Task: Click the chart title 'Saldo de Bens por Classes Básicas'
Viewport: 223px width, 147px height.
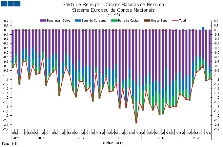Action: [x=113, y=5]
